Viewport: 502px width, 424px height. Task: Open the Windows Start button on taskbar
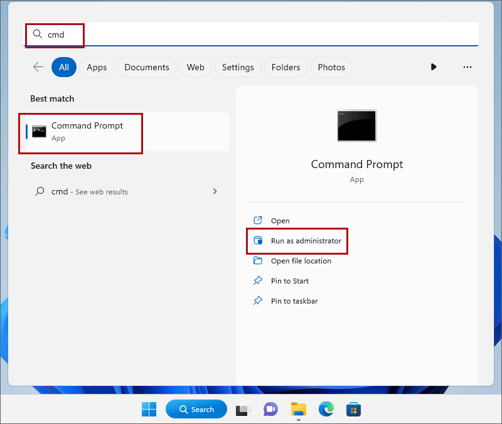pos(149,410)
